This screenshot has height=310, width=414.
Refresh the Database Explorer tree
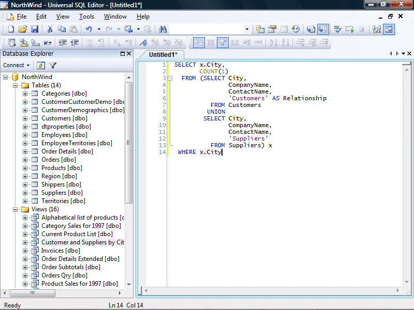coord(40,65)
